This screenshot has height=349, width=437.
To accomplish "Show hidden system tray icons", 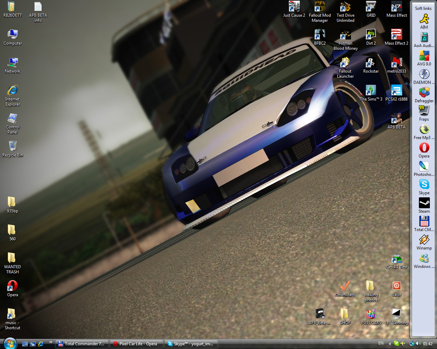I will 390,344.
